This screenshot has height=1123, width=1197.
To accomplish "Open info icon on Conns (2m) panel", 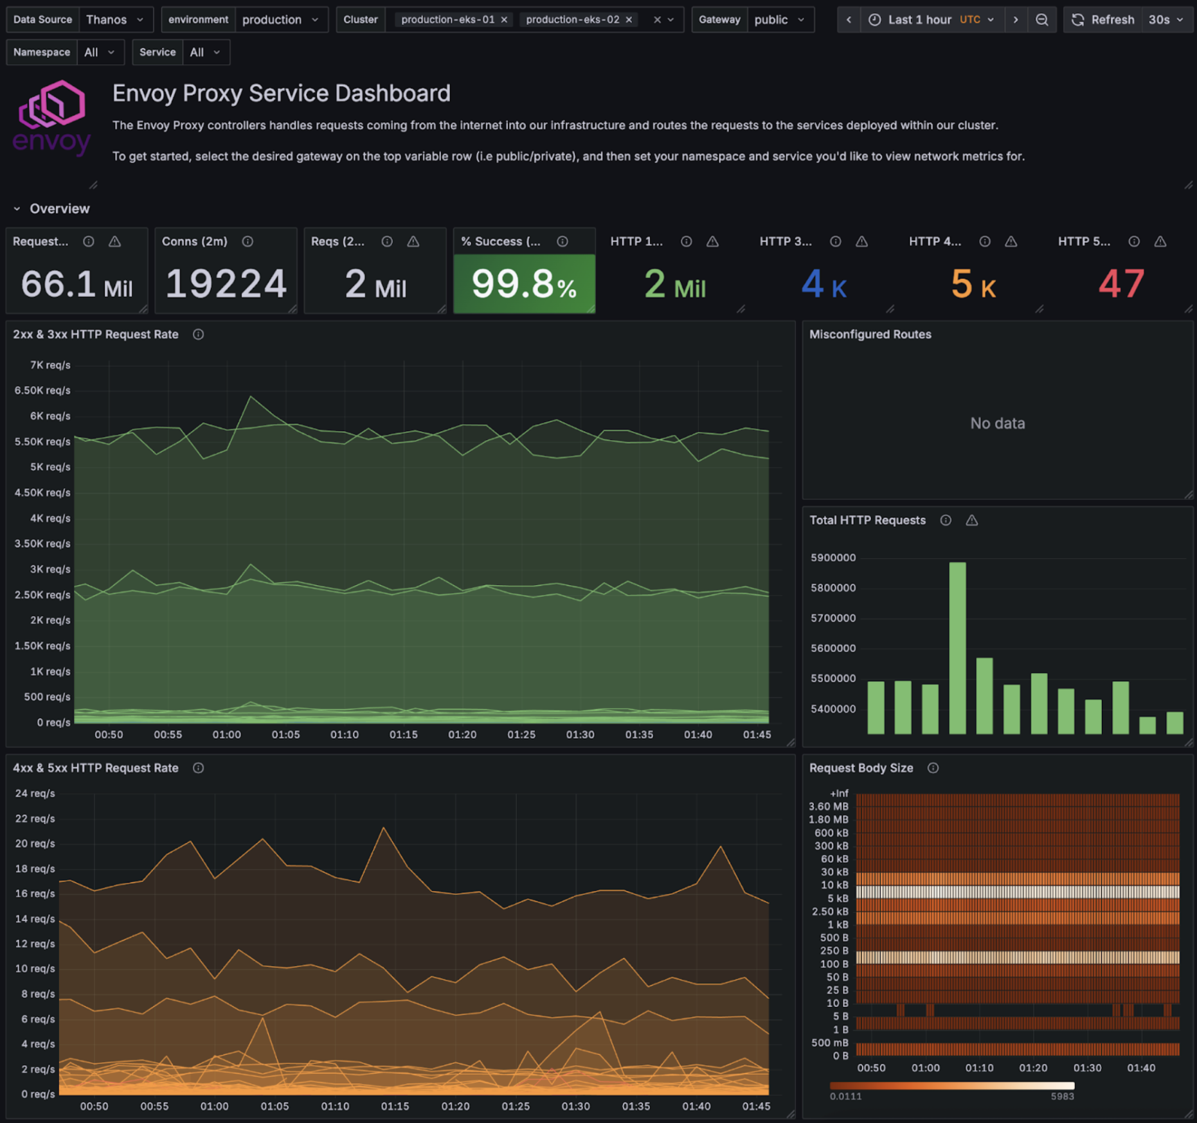I will tap(248, 242).
